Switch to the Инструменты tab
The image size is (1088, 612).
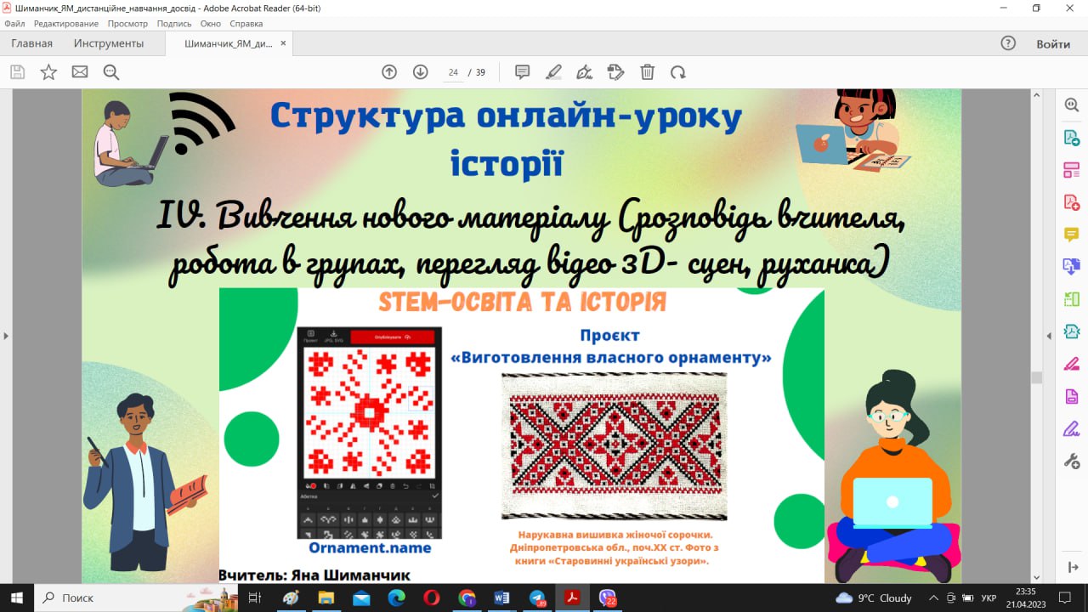109,43
